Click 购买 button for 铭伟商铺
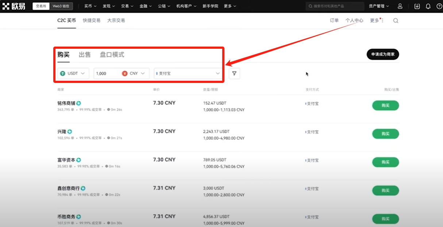443x227 pixels. [386, 105]
